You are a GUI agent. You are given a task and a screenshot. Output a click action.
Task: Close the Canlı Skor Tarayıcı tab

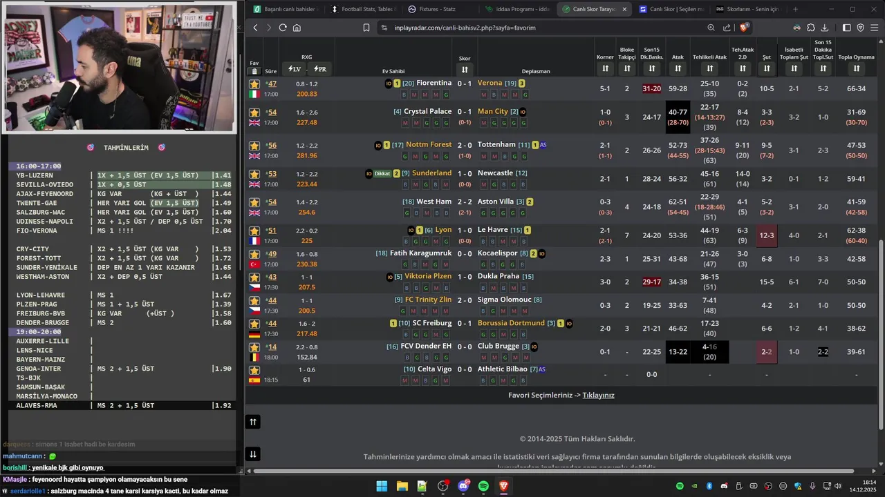pos(624,9)
